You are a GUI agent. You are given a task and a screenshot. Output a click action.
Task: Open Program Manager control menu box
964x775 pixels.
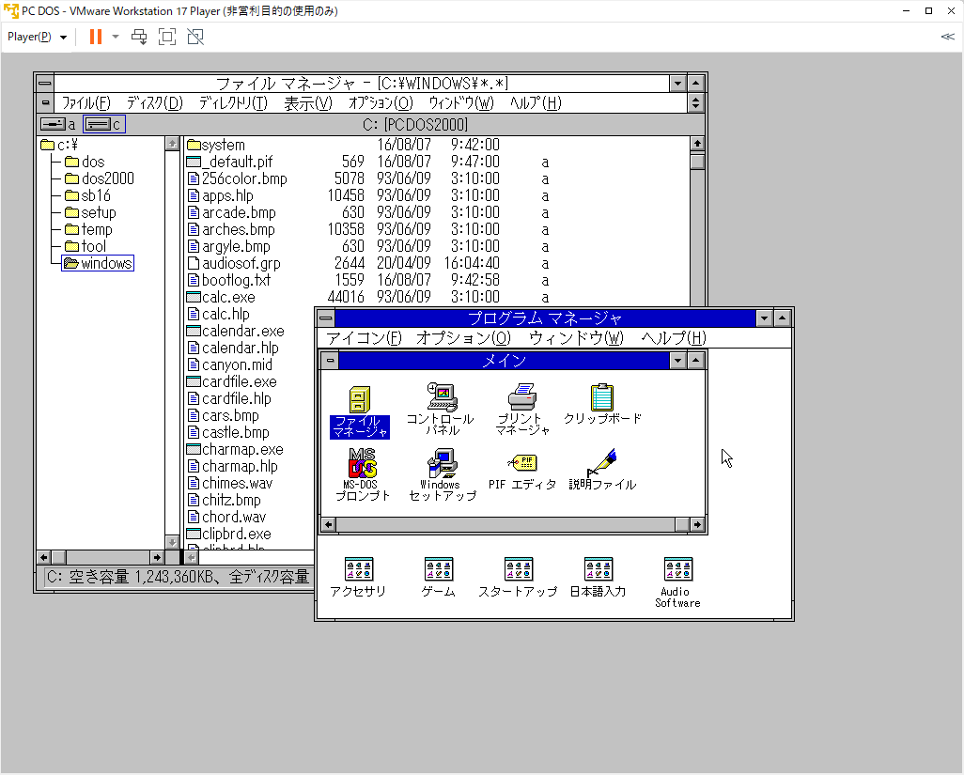326,318
